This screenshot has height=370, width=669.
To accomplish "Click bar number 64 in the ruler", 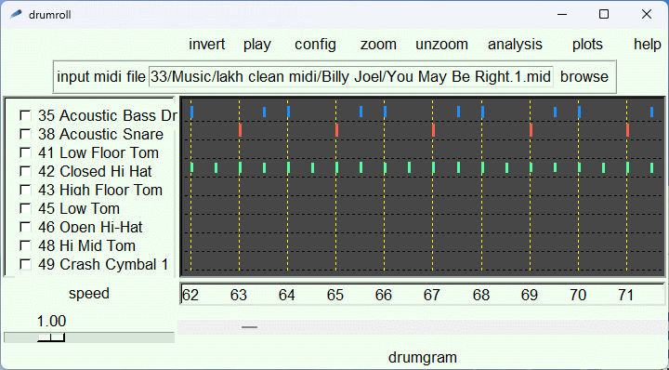I will (x=287, y=295).
